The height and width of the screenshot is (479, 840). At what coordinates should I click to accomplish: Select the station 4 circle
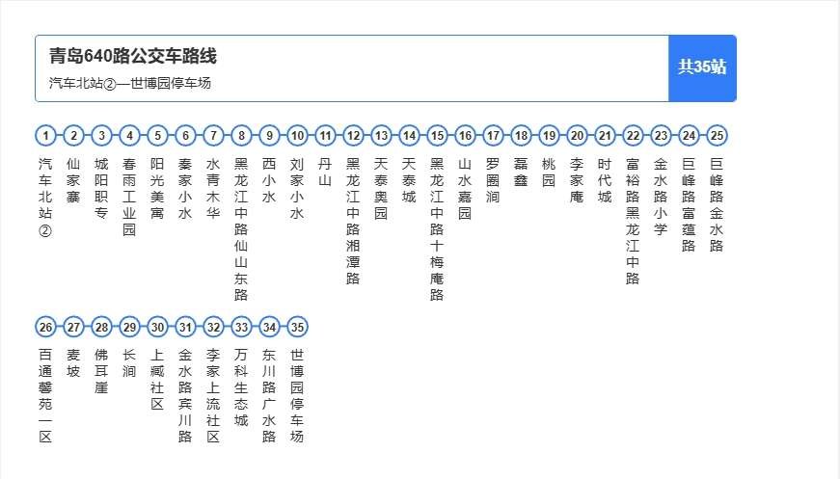pos(129,135)
